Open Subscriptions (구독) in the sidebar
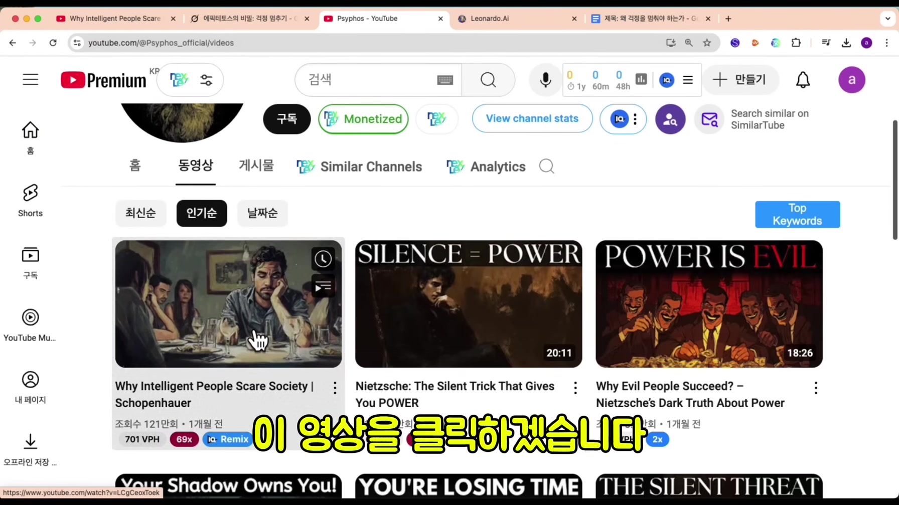Viewport: 899px width, 505px height. click(30, 263)
